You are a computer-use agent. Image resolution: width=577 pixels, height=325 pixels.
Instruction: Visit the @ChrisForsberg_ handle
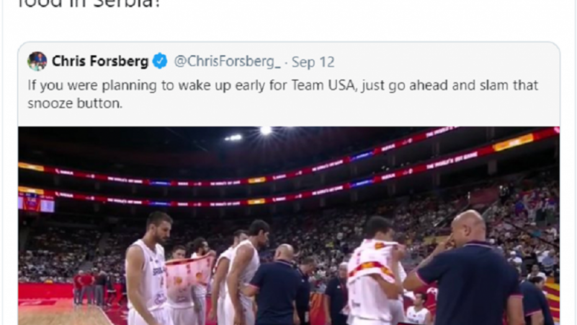(x=227, y=61)
